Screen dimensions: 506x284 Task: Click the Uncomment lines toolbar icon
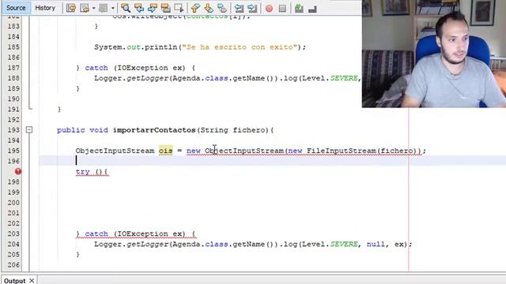(312, 9)
